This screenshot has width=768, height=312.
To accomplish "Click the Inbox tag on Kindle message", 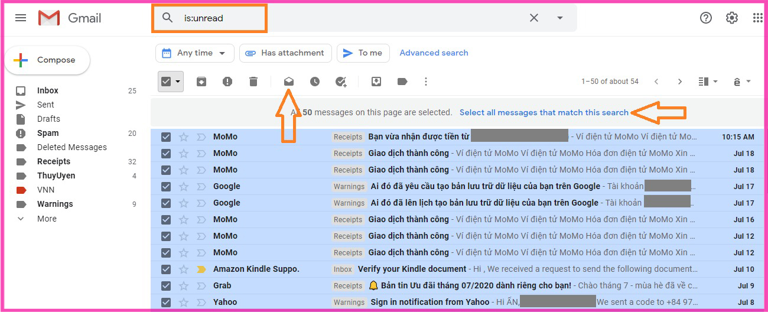I will tap(343, 269).
